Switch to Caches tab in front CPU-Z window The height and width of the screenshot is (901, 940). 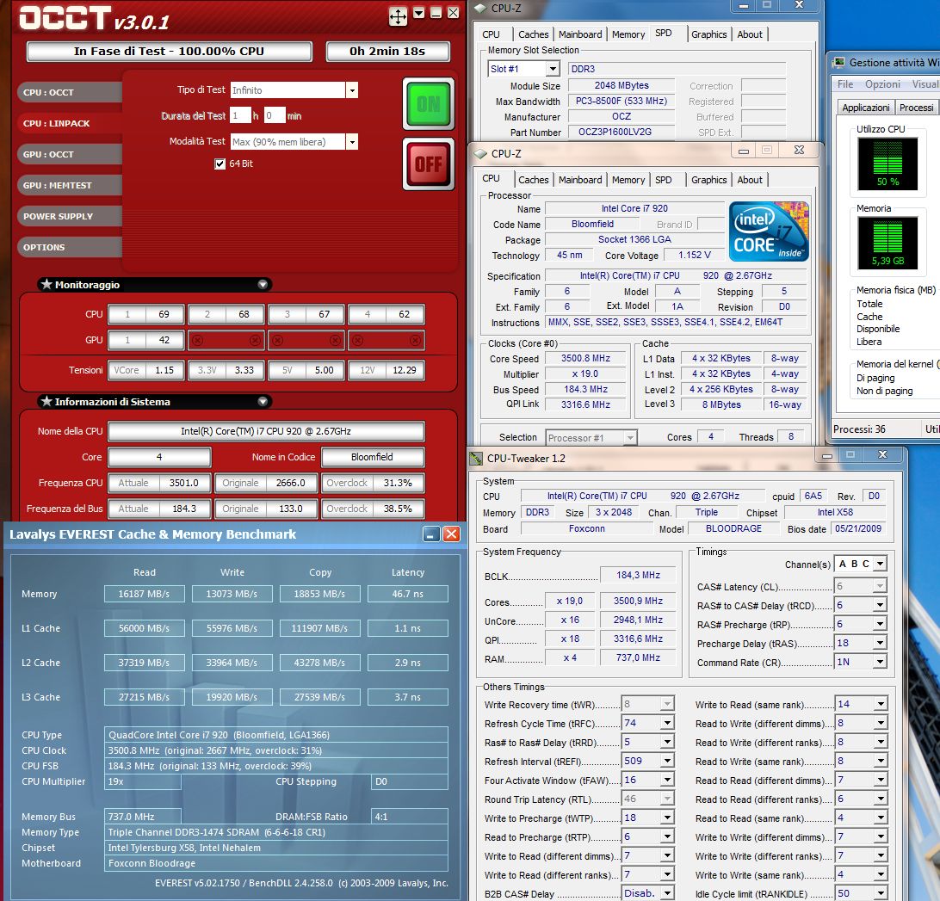533,180
